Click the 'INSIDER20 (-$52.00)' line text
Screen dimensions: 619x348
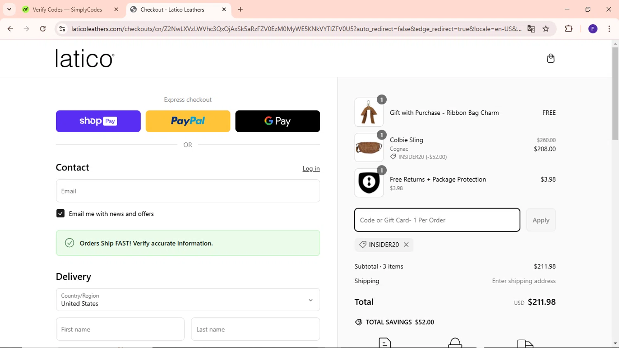423,157
